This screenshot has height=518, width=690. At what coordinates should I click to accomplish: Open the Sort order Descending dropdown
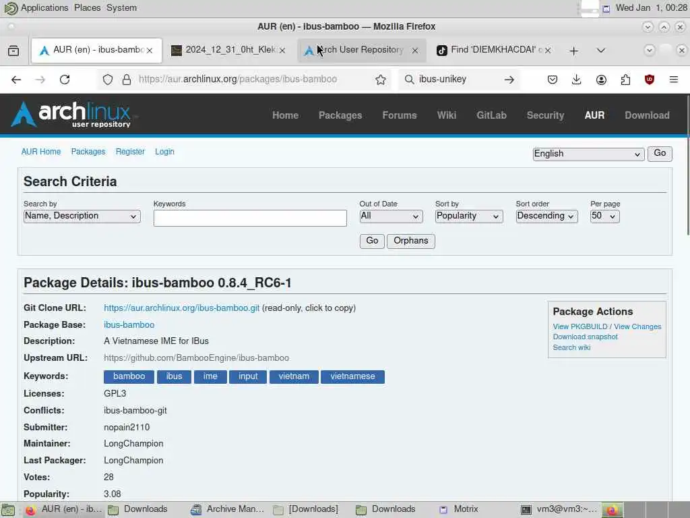point(546,217)
